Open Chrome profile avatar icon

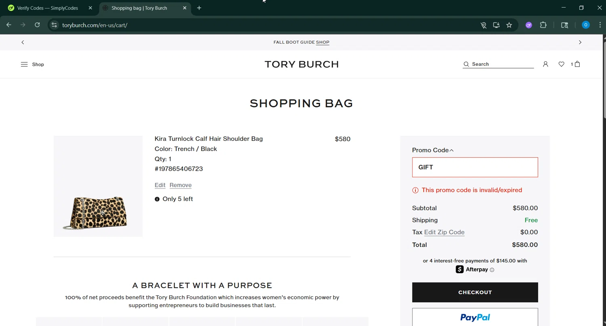(x=585, y=25)
